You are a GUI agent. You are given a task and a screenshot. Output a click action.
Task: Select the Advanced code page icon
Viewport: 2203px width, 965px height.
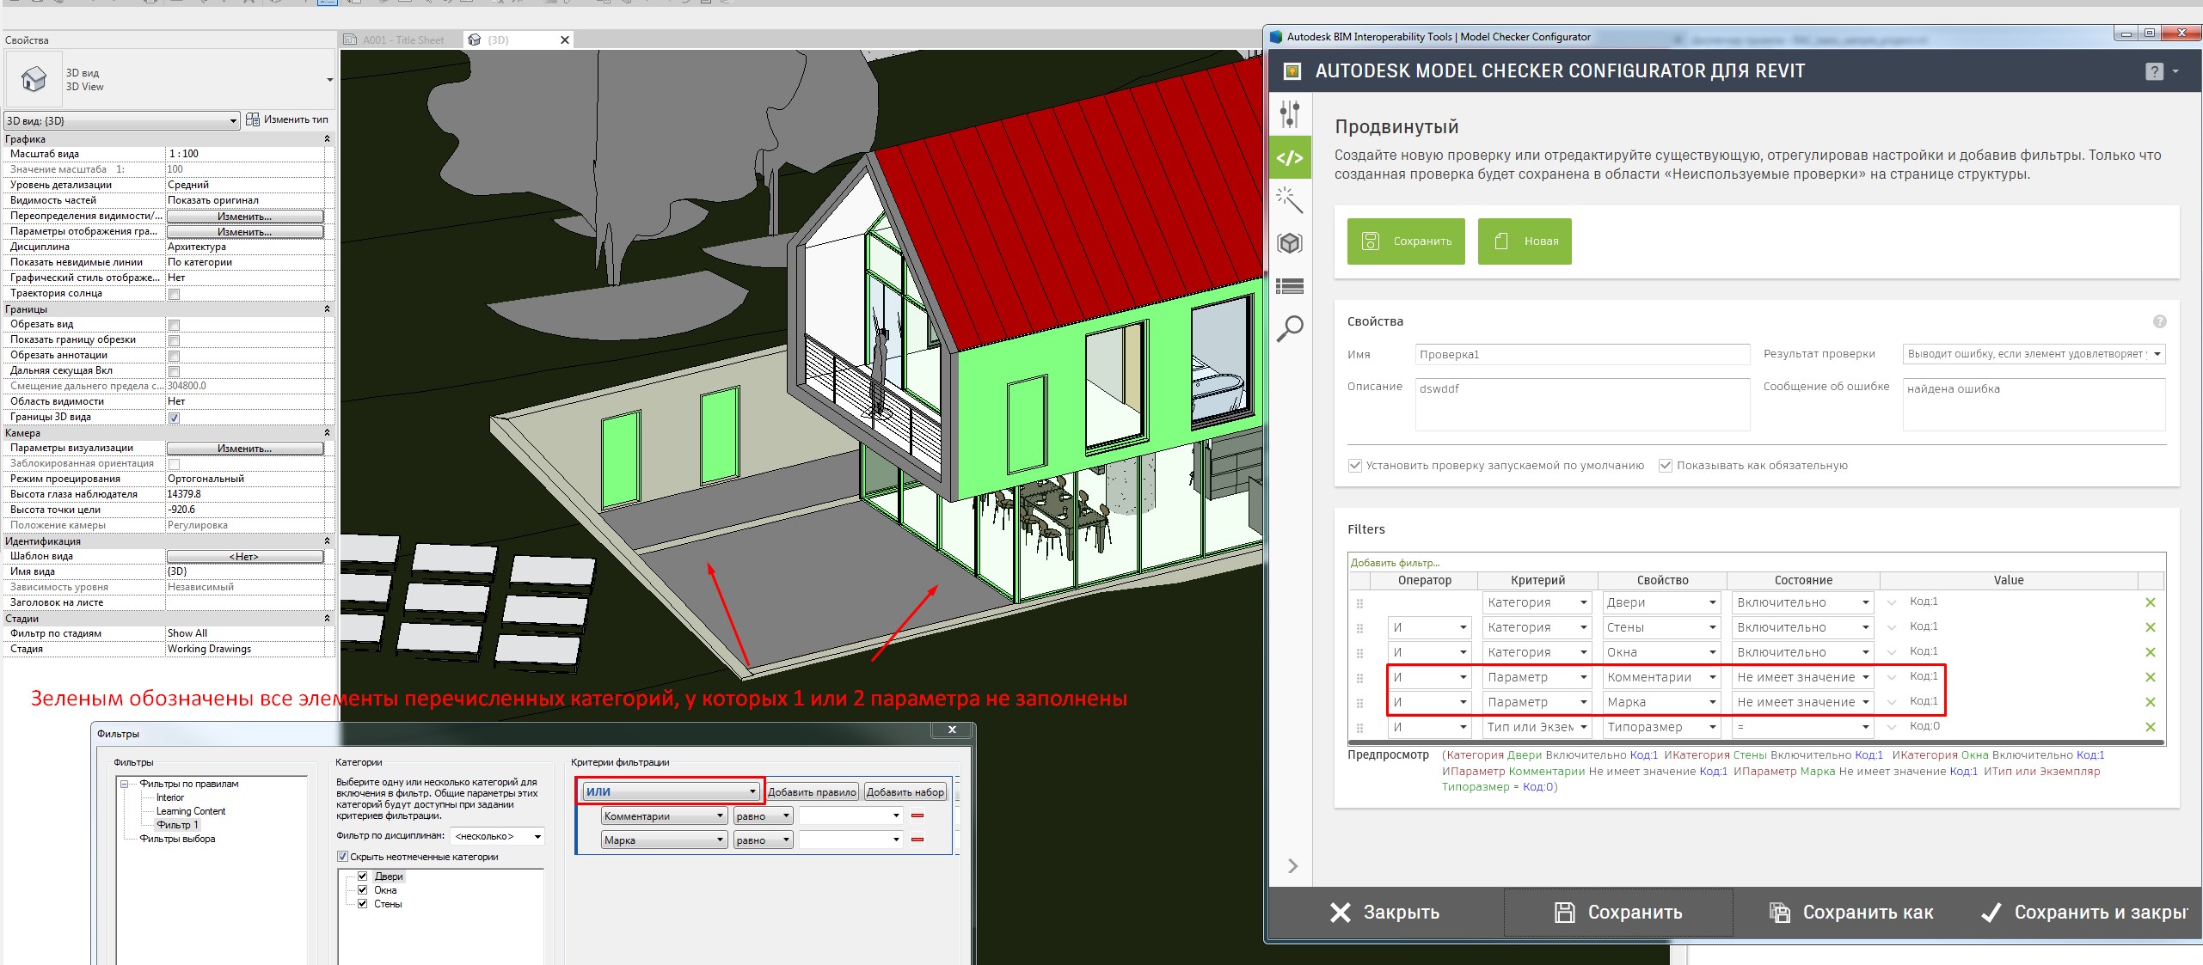[1289, 158]
